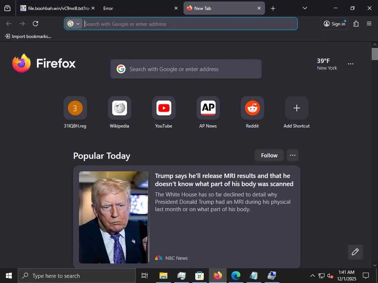Switch to the Error tab
This screenshot has width=378, height=283.
pyautogui.click(x=140, y=8)
